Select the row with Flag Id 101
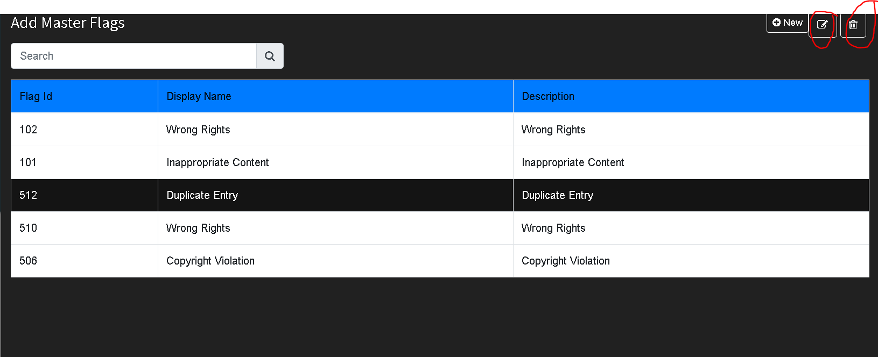Viewport: 878px width, 357px height. coord(440,162)
